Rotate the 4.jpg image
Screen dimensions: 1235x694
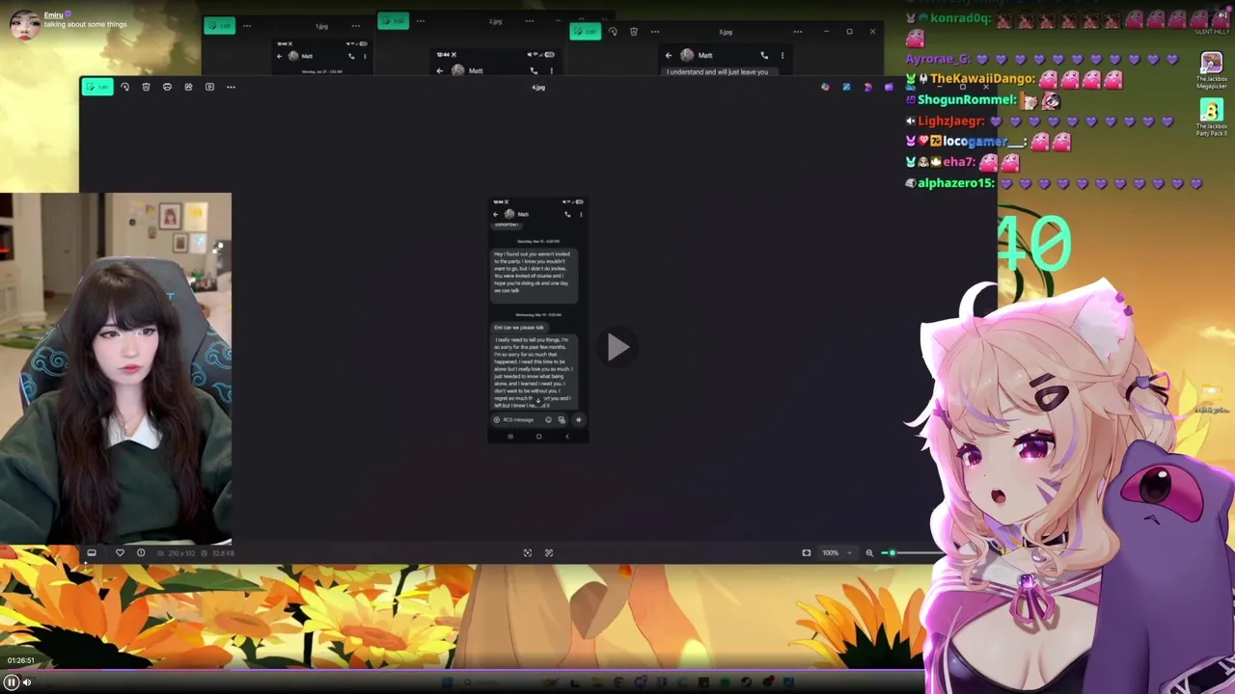[124, 87]
